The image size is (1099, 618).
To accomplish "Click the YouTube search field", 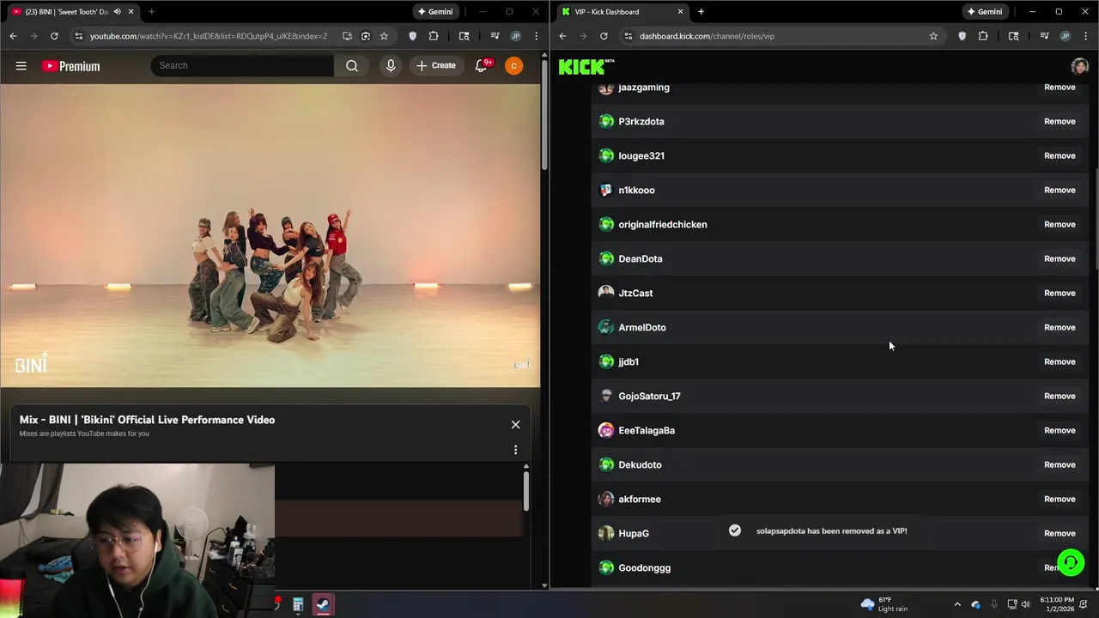I will pos(242,65).
